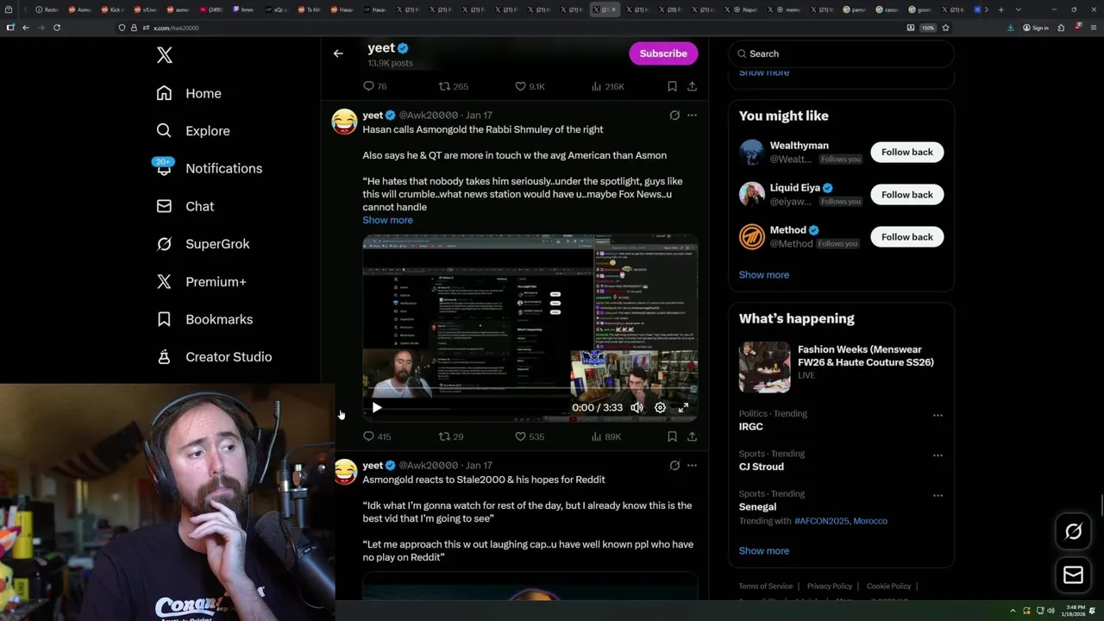Open CJ Stroud trending topic
This screenshot has width=1104, height=621.
point(762,467)
